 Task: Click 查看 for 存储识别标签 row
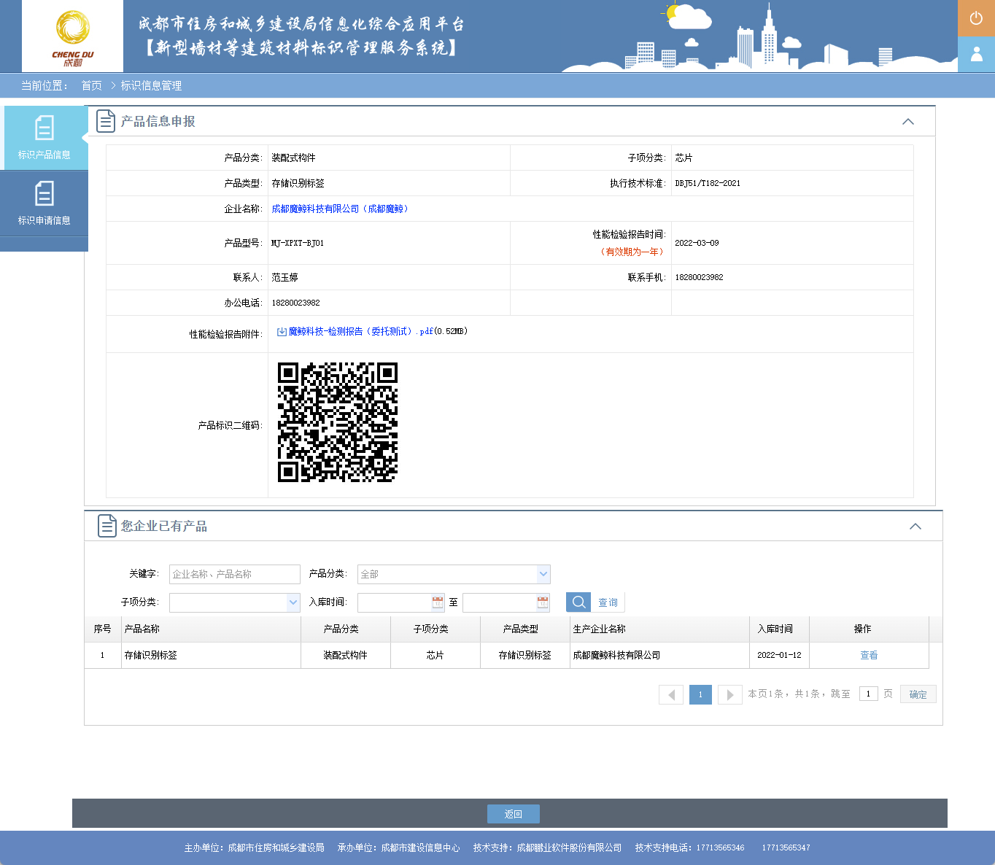tap(869, 655)
